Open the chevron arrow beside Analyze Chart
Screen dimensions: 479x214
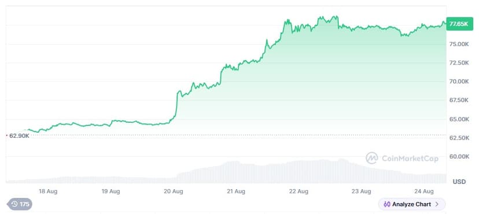click(437, 204)
